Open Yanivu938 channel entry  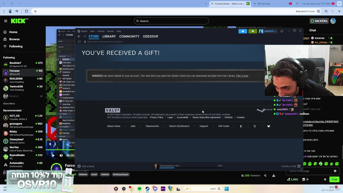pos(23,88)
